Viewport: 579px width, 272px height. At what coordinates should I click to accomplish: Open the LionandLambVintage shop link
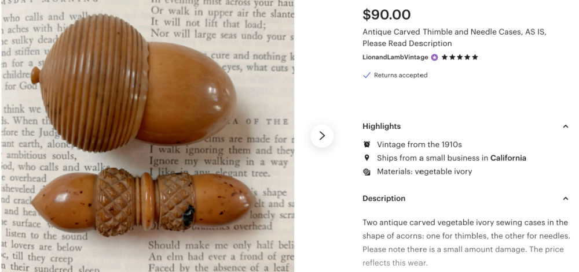click(395, 57)
